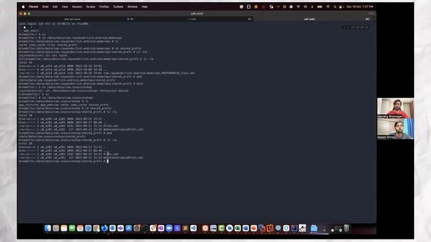This screenshot has width=431, height=242.
Task: Open the Edit menu
Action: tap(55, 7)
